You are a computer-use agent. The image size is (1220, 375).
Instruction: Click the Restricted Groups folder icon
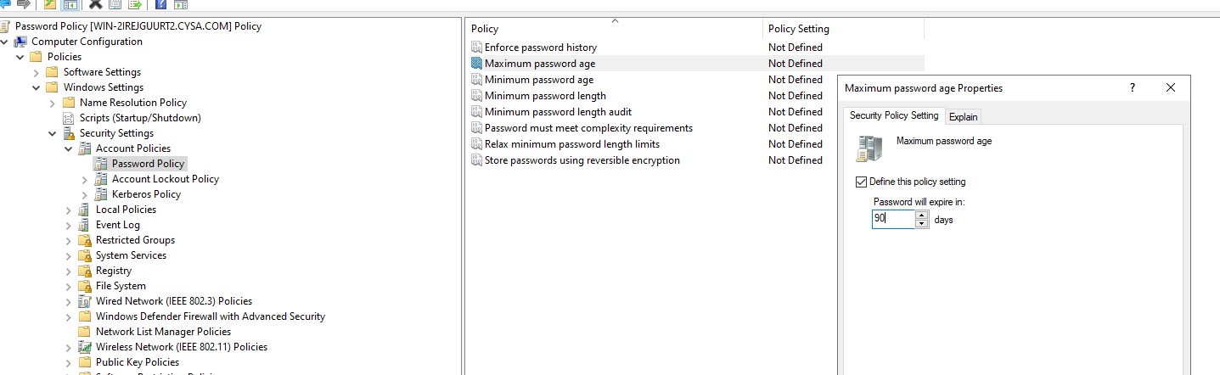pos(85,240)
